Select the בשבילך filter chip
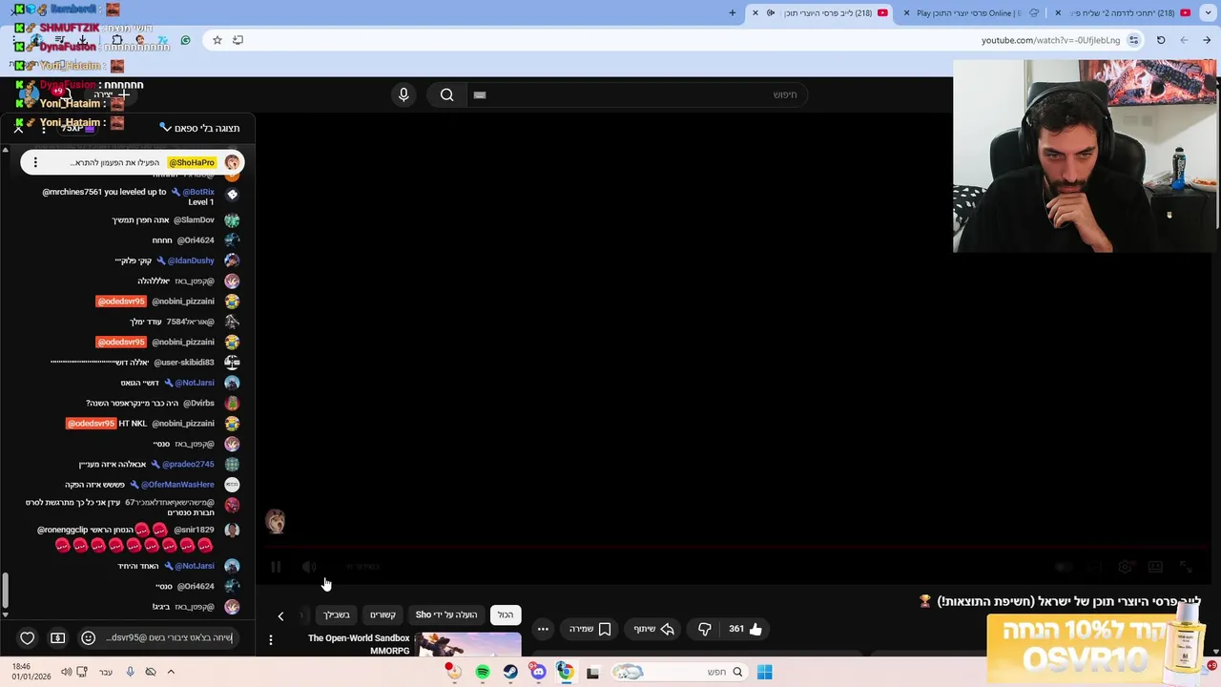 point(336,614)
